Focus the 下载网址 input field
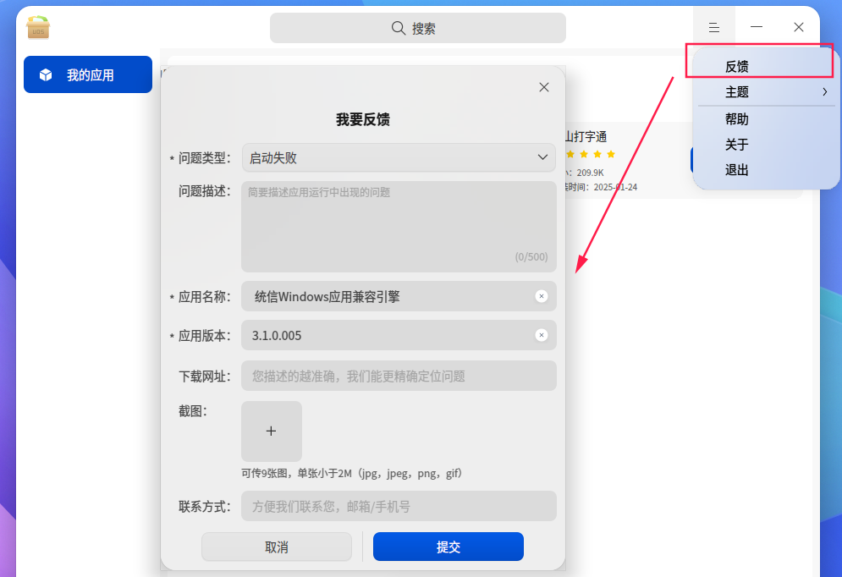This screenshot has width=842, height=577. point(399,376)
